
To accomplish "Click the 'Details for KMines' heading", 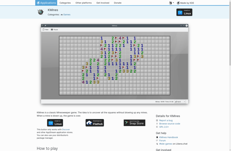I will (x=168, y=116).
